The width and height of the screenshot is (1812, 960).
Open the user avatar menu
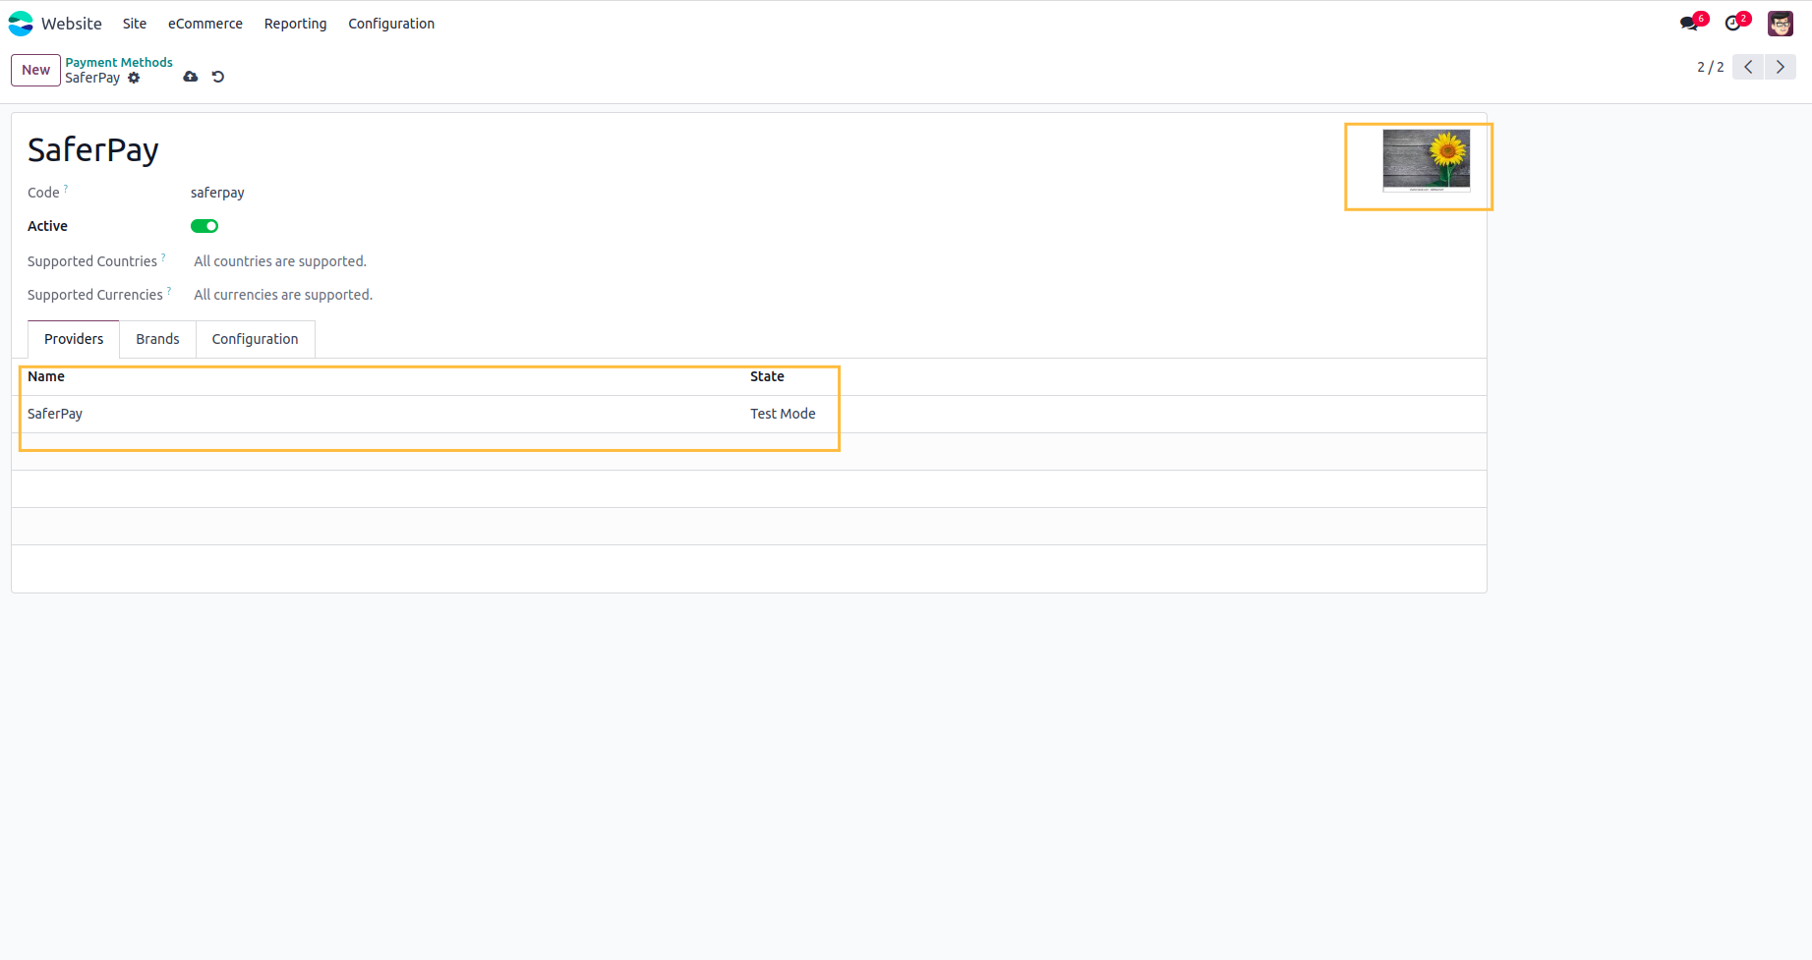(x=1781, y=24)
